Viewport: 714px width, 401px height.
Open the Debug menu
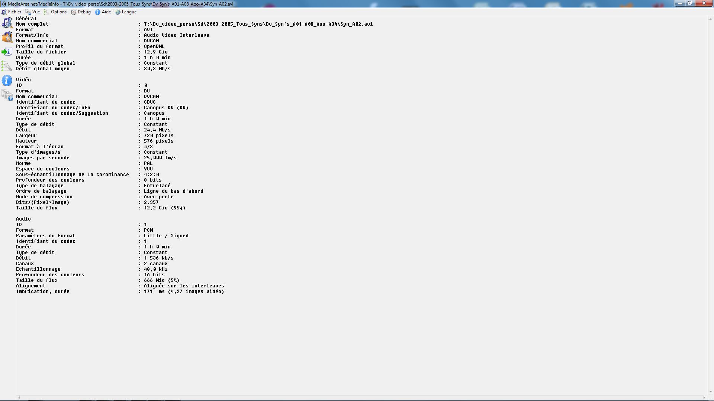(x=81, y=12)
